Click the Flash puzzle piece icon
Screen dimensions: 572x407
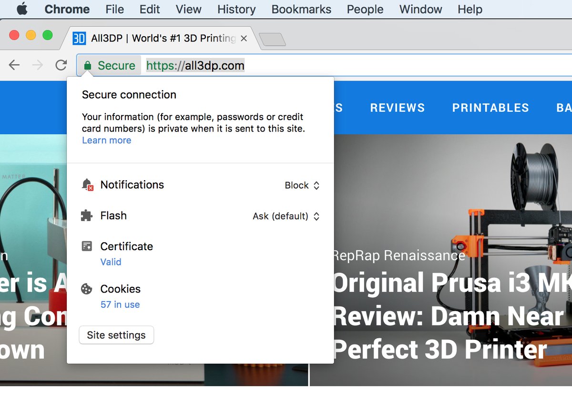87,216
